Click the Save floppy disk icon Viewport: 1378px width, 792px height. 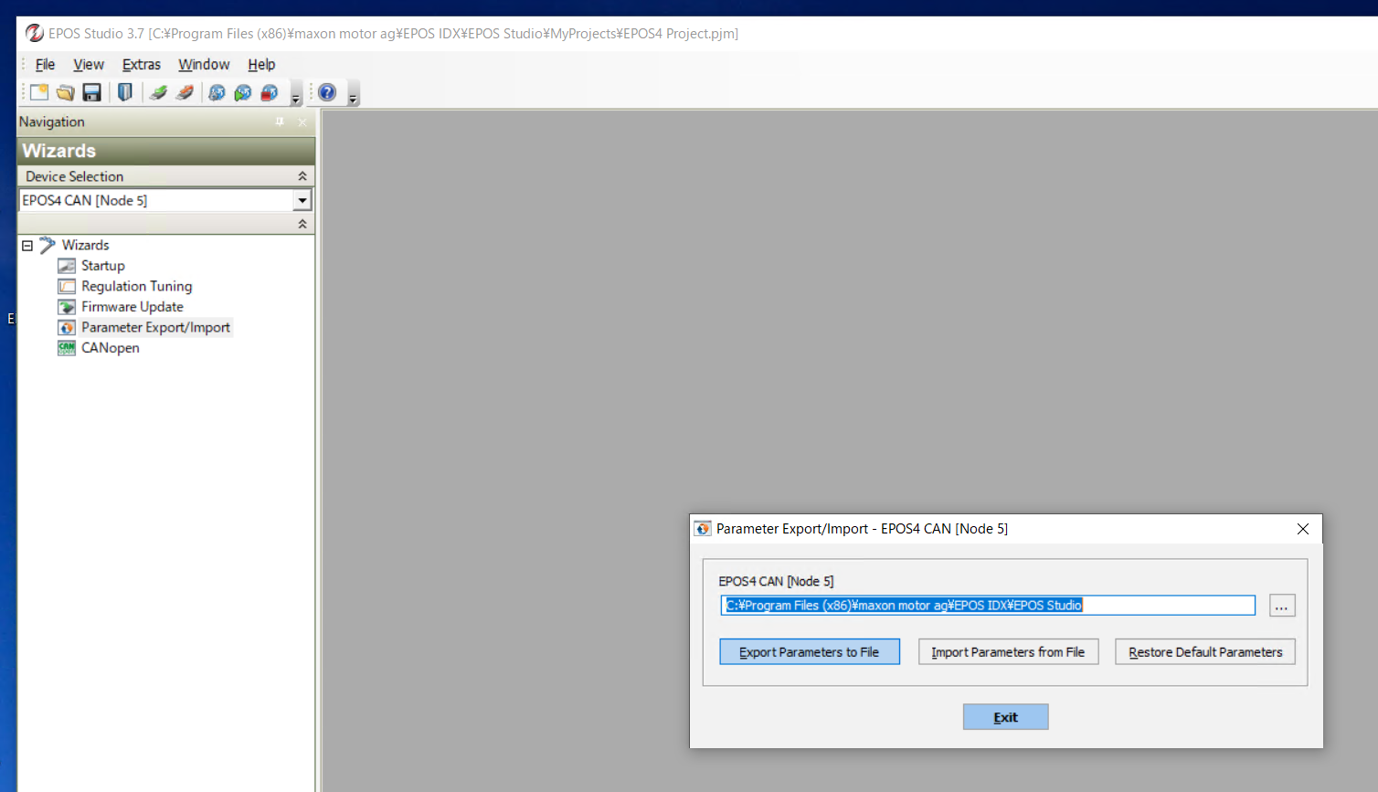pyautogui.click(x=91, y=92)
